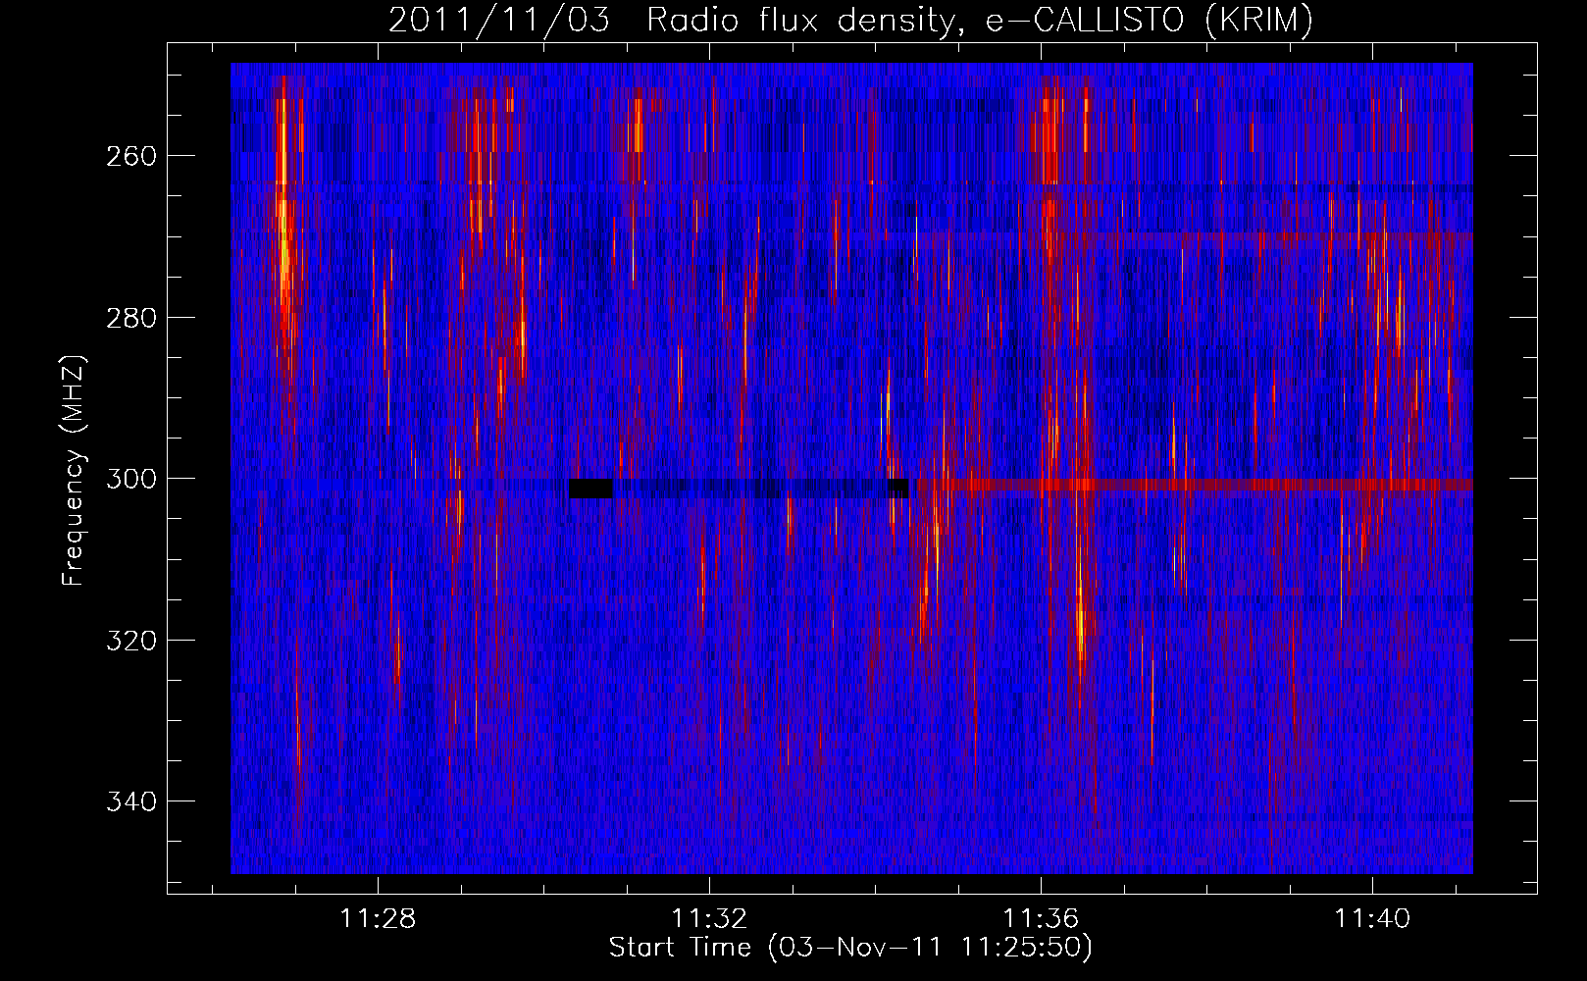The image size is (1587, 981).
Task: Click the 320 frequency tick label
Action: click(x=130, y=641)
